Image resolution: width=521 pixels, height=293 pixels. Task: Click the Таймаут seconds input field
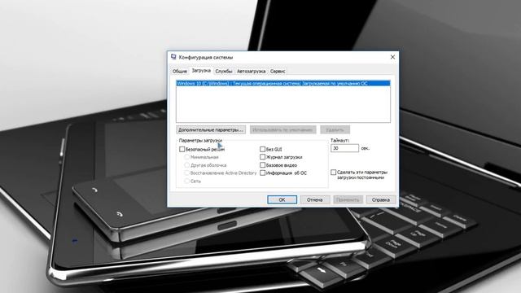coord(344,148)
